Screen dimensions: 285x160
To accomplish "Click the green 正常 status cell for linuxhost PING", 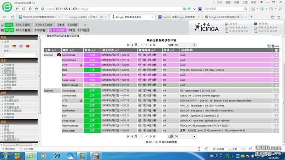I will tap(92, 70).
